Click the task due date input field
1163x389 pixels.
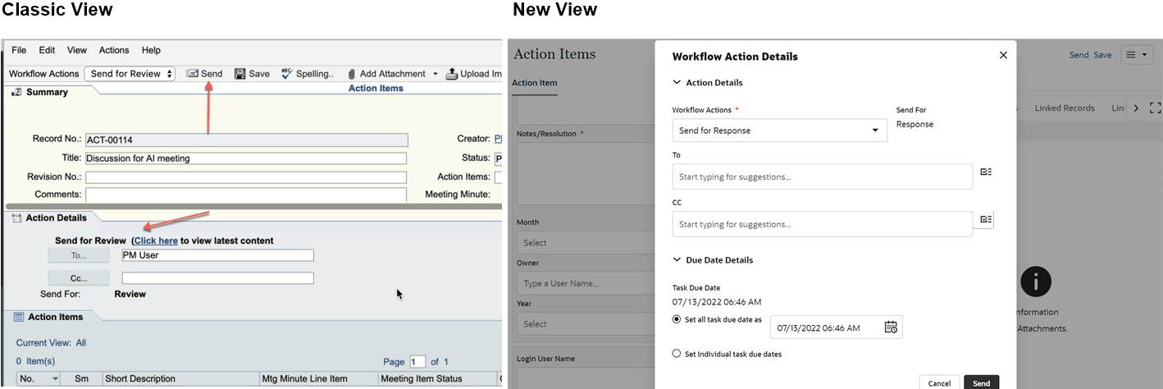836,327
